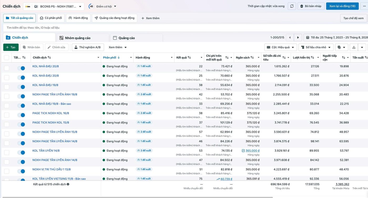Switch to the Nhóm quảng cáo tab
368x198 pixels.
click(83, 38)
